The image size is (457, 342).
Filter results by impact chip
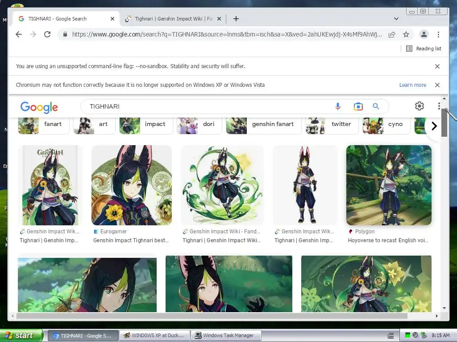[x=146, y=125]
